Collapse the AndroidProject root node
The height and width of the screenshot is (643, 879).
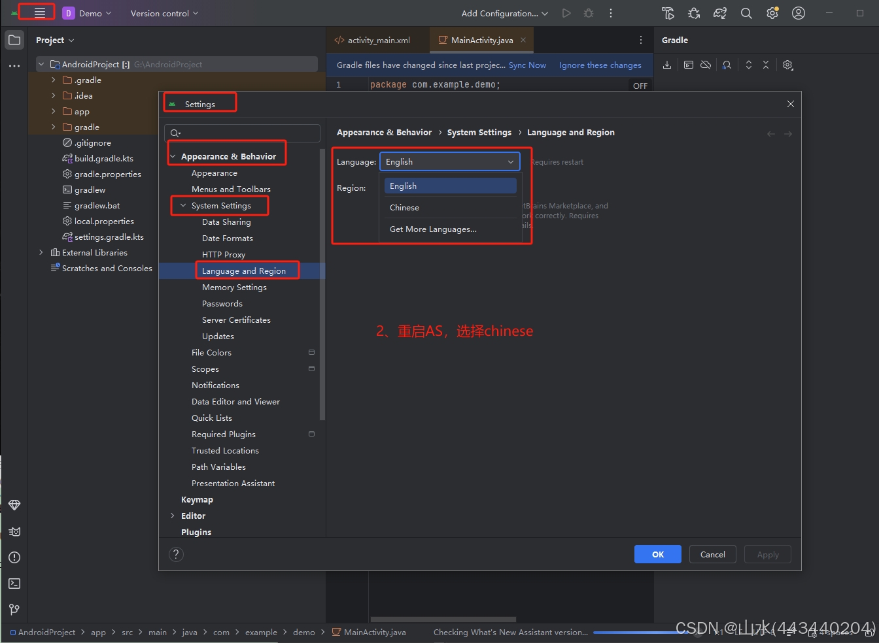point(41,64)
